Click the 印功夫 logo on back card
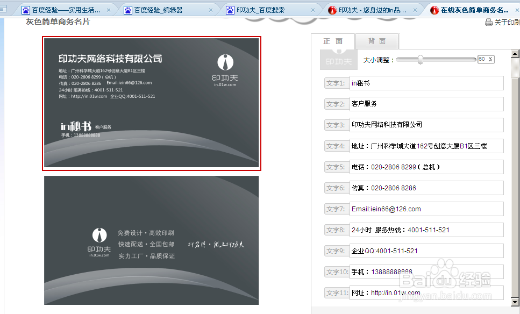The image size is (520, 314). click(x=99, y=242)
